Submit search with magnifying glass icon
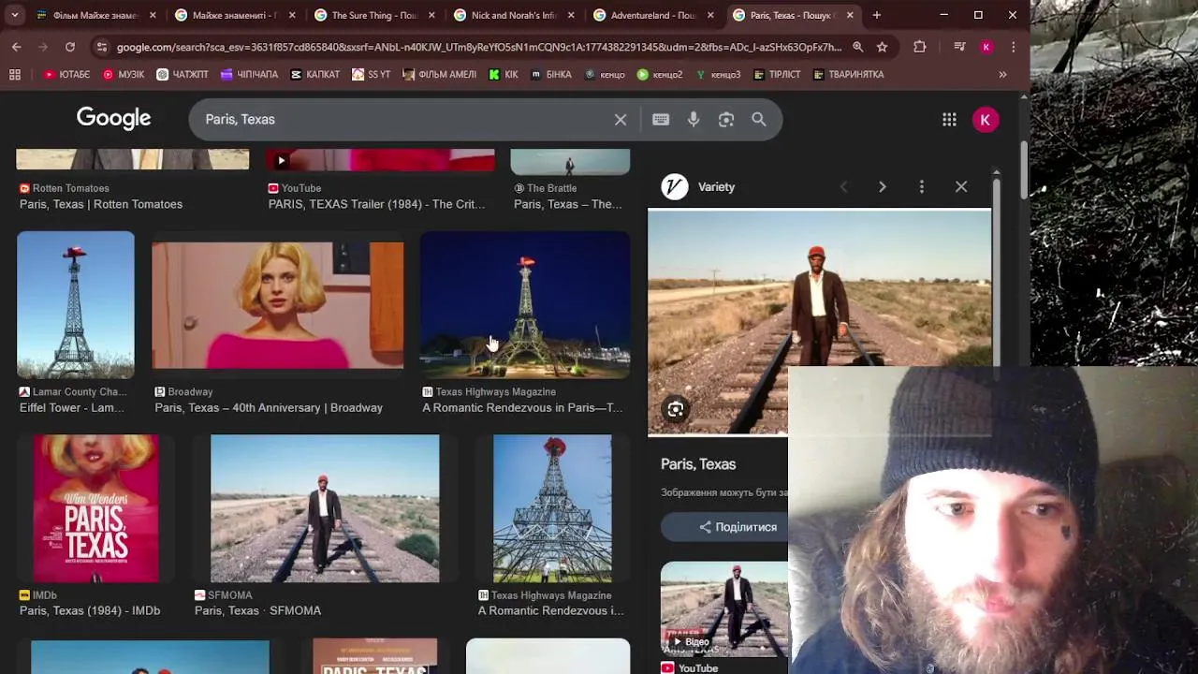 tap(759, 119)
